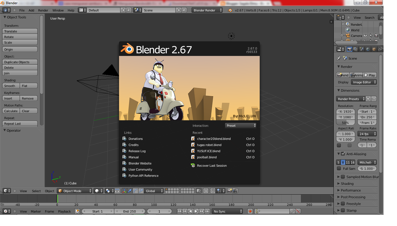Click the World globe icon in the outliner
The height and width of the screenshot is (226, 397).
348,30
